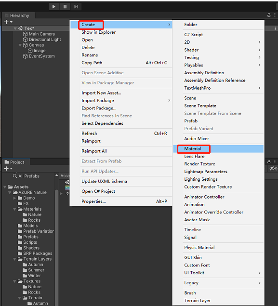The width and height of the screenshot is (278, 306).
Task: Collapse the Terrain Layers folder arrow
Action: (x=14, y=259)
